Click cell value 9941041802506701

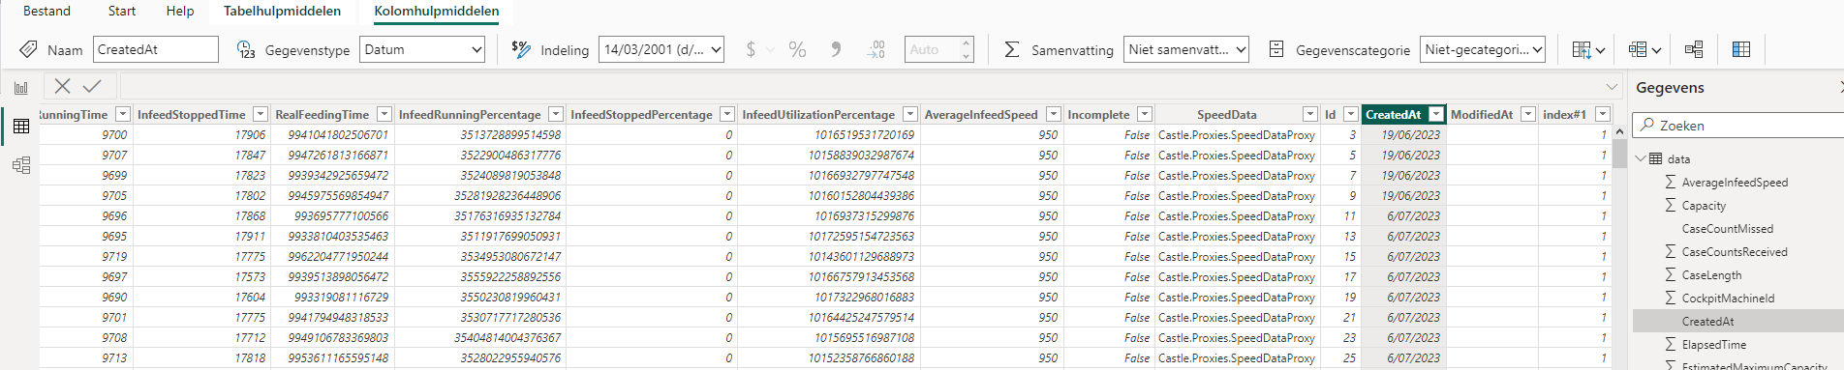338,134
